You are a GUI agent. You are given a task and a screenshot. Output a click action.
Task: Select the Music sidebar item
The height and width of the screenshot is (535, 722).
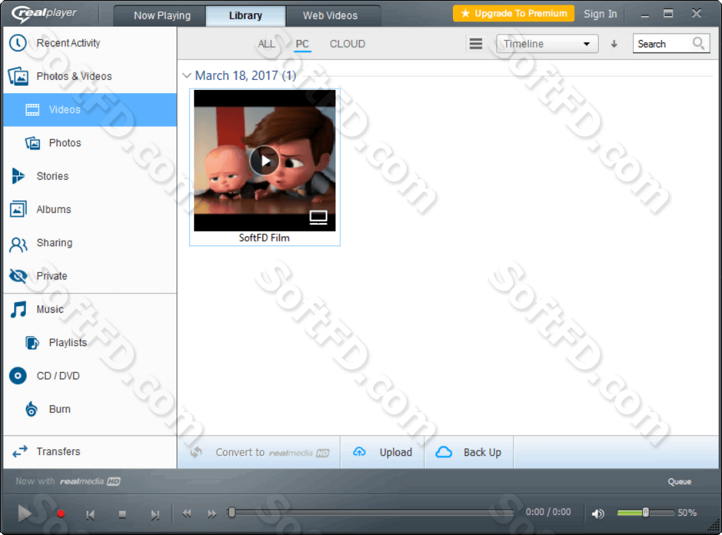[90, 309]
